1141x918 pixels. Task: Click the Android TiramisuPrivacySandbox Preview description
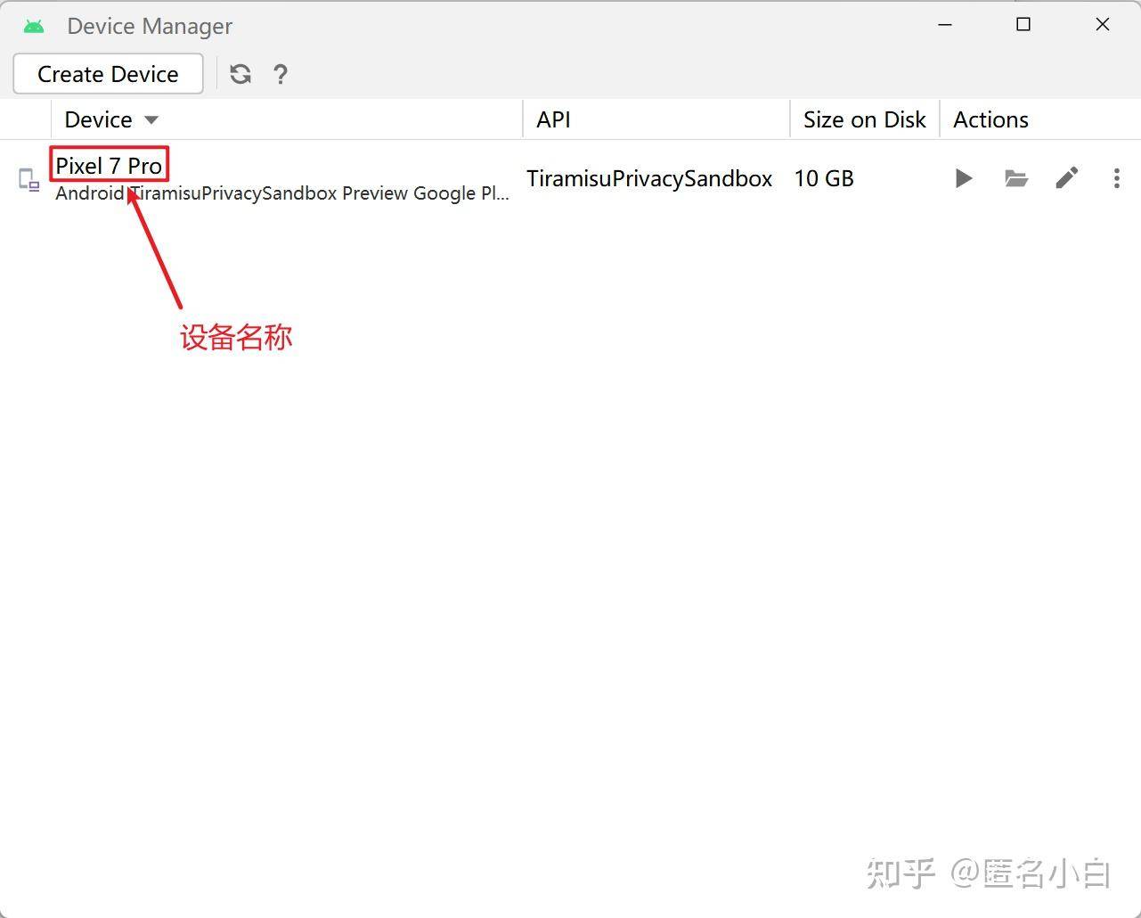(282, 193)
